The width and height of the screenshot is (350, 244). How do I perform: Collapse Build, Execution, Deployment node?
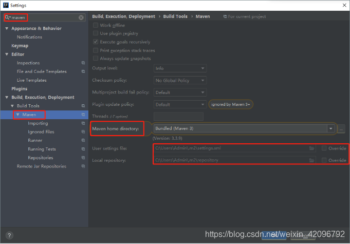pos(7,98)
